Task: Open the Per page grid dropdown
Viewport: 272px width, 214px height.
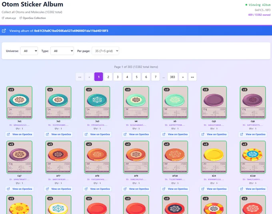Action: [105, 51]
